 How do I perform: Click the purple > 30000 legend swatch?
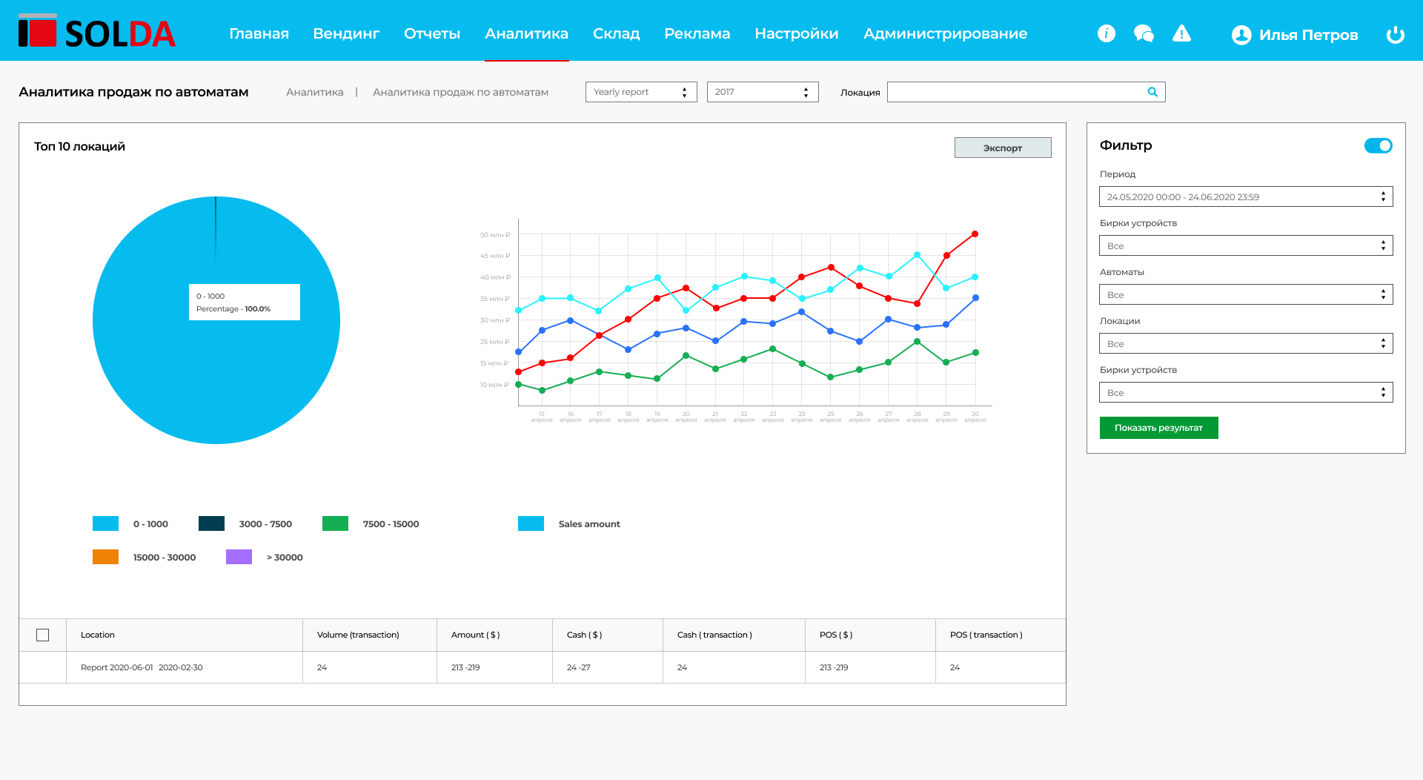click(x=239, y=558)
